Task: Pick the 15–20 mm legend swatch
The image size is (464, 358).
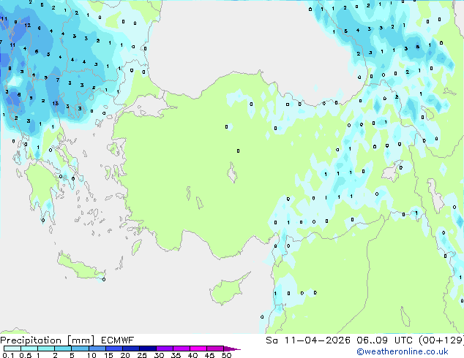Action: [114, 349]
